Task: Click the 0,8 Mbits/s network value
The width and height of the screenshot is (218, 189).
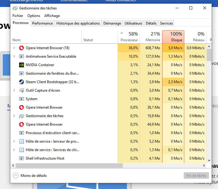Action: [196, 48]
